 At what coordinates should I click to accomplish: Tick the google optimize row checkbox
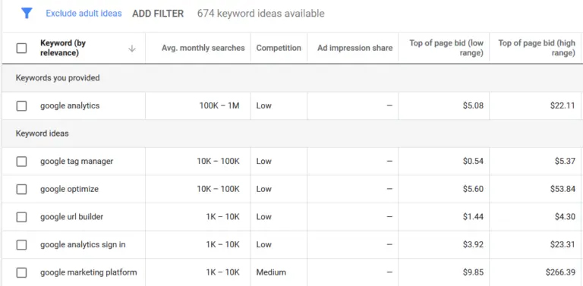pyautogui.click(x=21, y=189)
